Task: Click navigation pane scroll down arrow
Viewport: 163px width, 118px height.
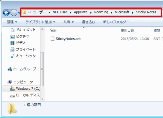Action: pos(42,99)
